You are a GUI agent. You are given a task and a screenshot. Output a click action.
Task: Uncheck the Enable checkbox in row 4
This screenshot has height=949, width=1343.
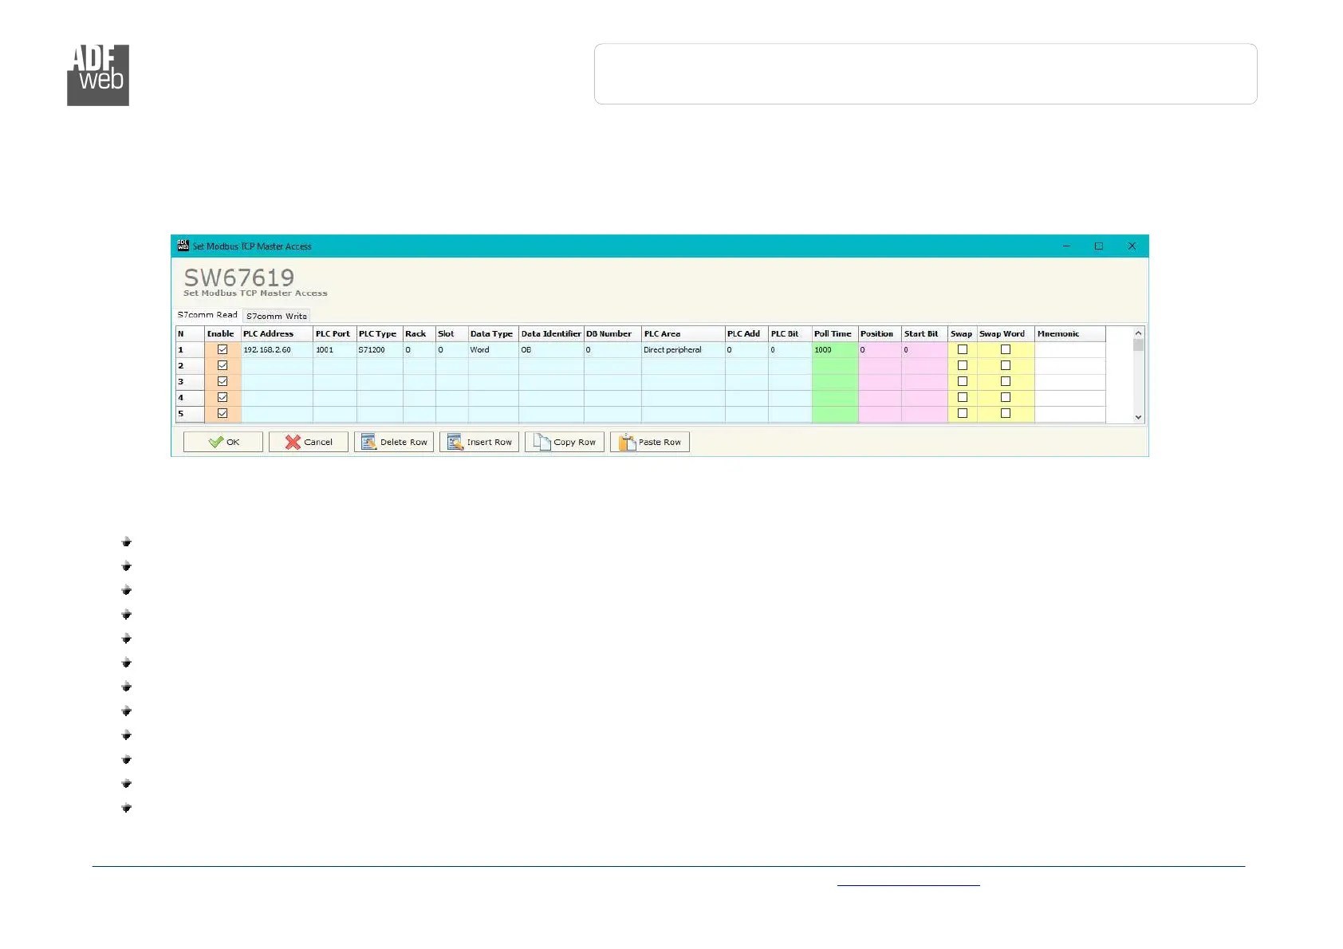pos(223,397)
